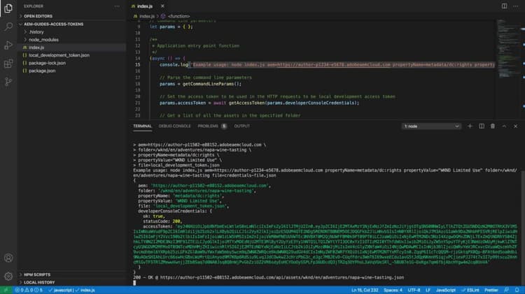Viewport: 525px width, 294px height.
Task: Open Explorer views and more actions menu
Action: (117, 6)
